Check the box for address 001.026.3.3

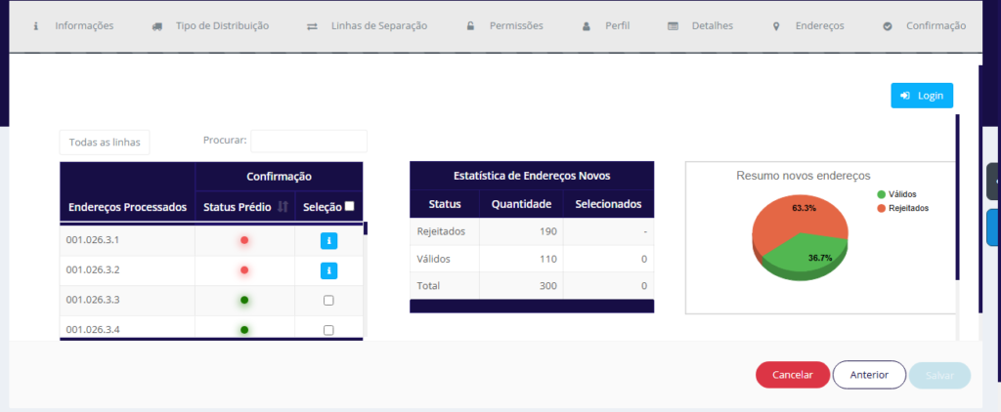click(328, 301)
